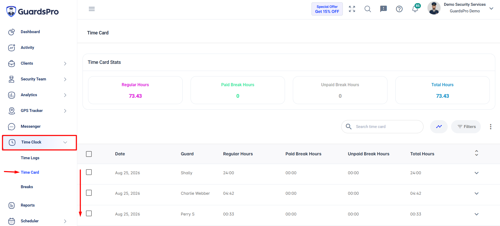
Task: Open the top bar search icon
Action: click(368, 9)
